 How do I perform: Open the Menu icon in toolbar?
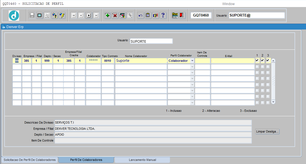[175, 15]
